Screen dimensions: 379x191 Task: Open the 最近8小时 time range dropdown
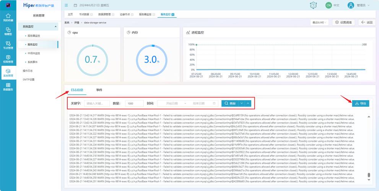(320, 23)
